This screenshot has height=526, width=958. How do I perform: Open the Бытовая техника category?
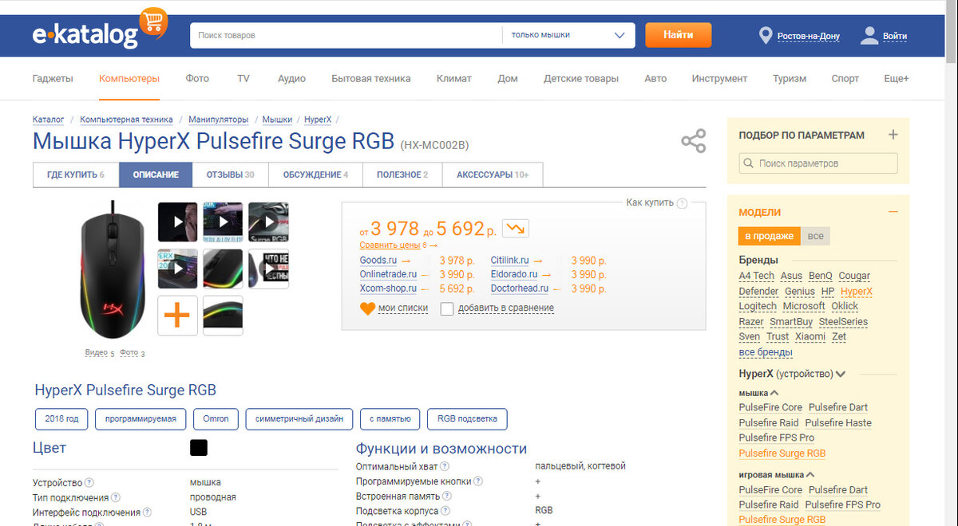coord(371,78)
